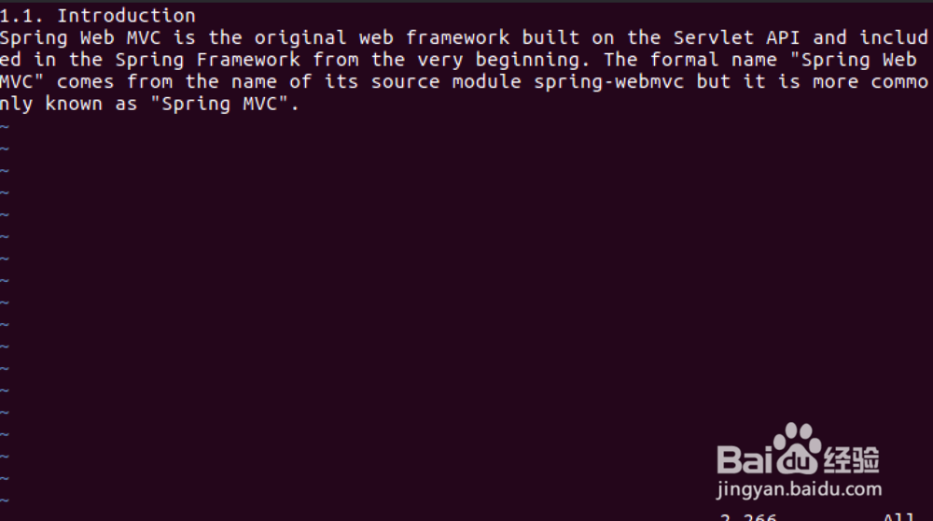Viewport: 933px width, 521px height.
Task: Click the cursor position readout in status line
Action: coord(748,516)
